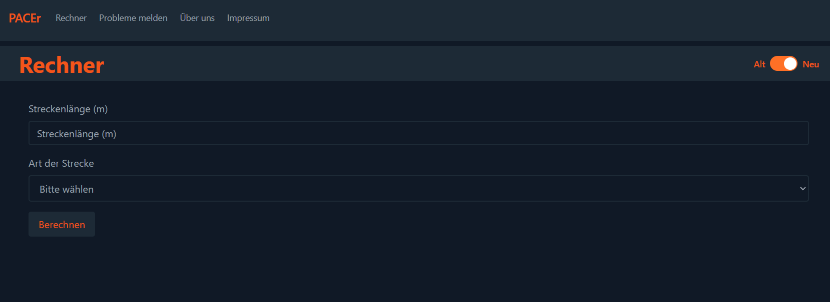
Task: Click the PACEr logo in the navbar
Action: [x=25, y=18]
